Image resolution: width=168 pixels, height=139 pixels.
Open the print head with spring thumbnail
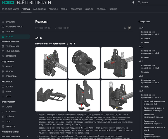click(x=51, y=63)
